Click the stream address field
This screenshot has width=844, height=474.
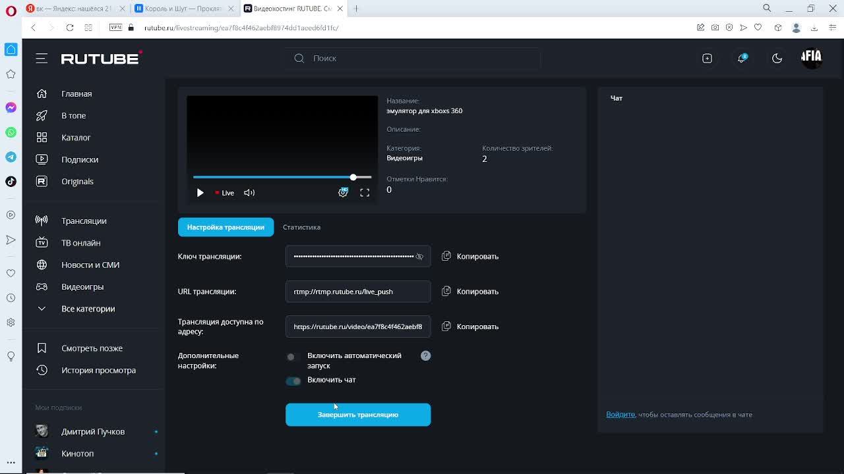click(358, 327)
